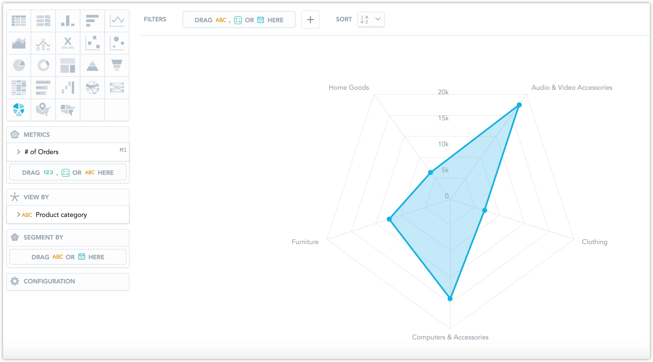653x362 pixels.
Task: Click the Clothing data point
Action: (485, 210)
